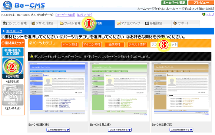Select the テキスト素材 category
The image size is (215, 135).
tap(137, 45)
